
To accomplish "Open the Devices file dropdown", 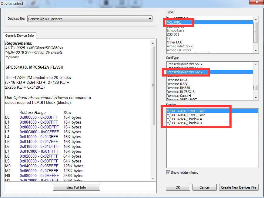I will [x=90, y=19].
